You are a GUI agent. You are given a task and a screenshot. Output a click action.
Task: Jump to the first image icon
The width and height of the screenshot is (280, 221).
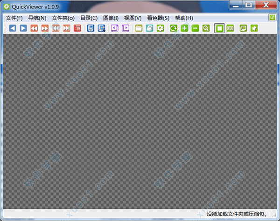[x=56, y=29]
